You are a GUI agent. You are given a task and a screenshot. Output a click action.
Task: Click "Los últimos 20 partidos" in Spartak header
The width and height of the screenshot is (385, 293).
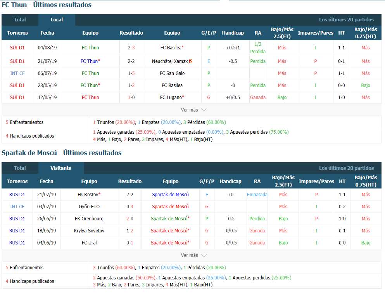point(347,168)
